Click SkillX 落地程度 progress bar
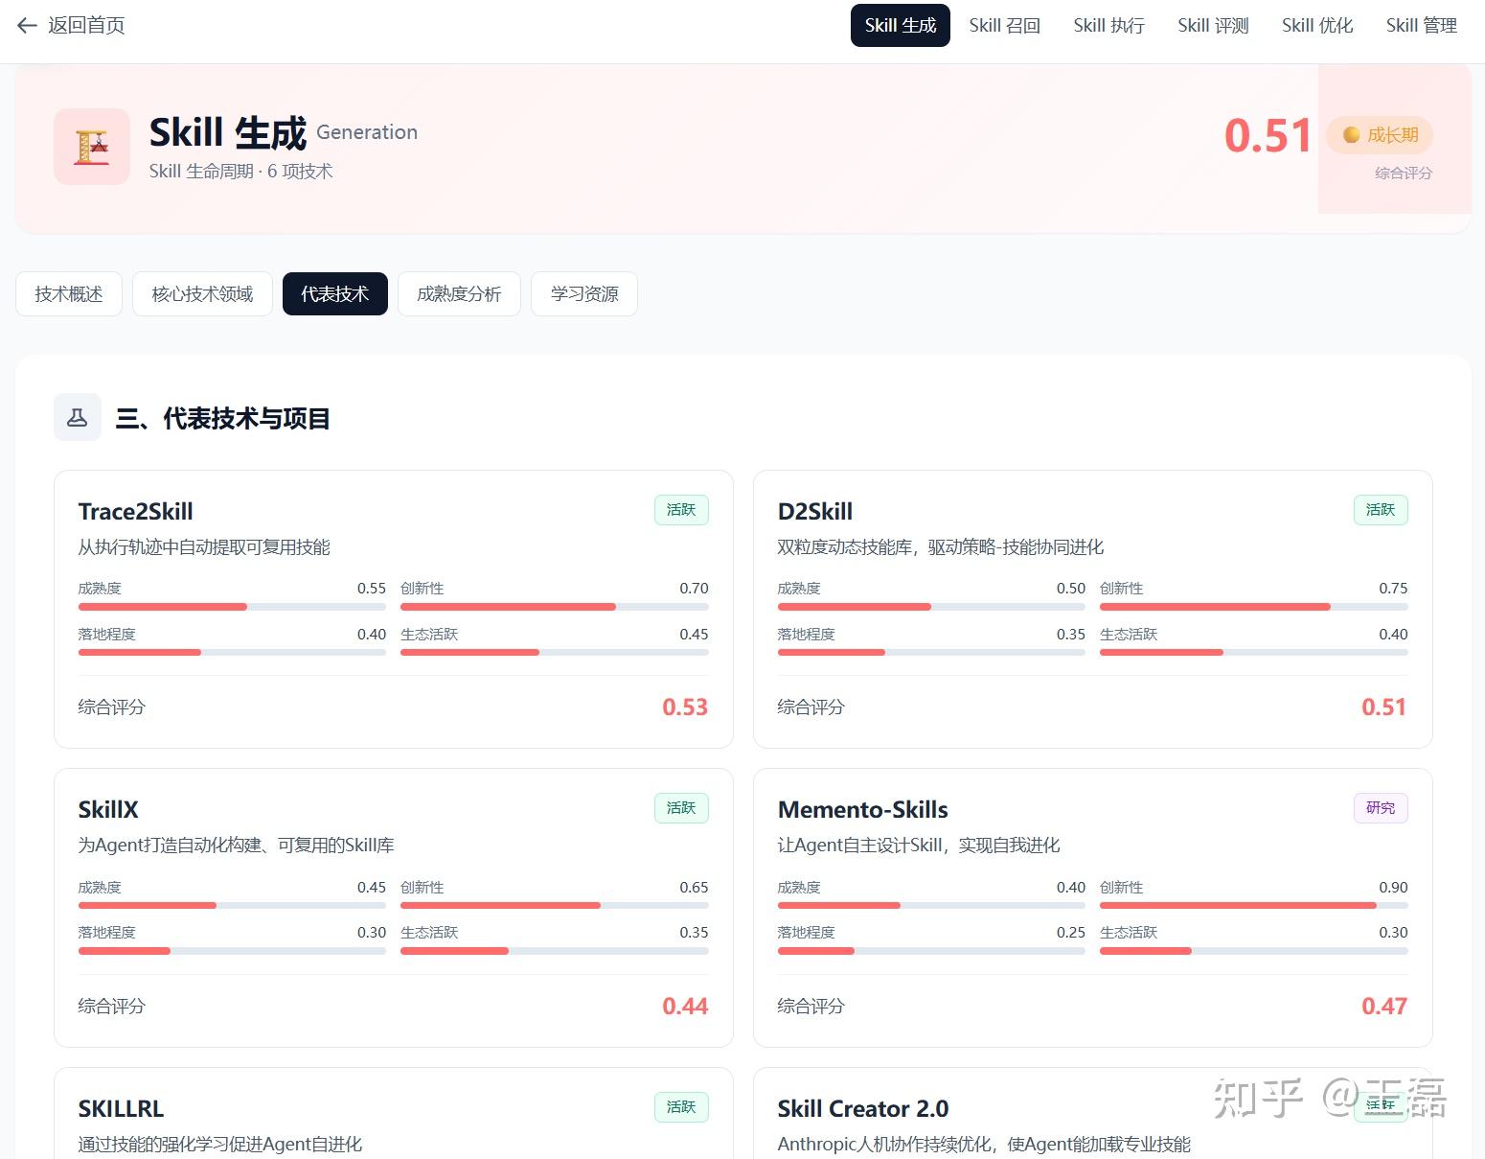Image resolution: width=1485 pixels, height=1159 pixels. click(232, 951)
